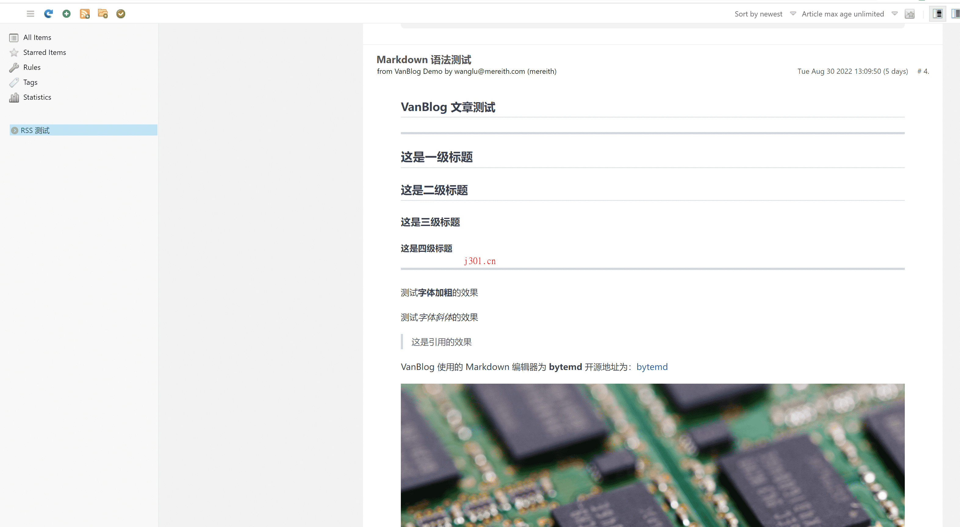Select the RSS 测试 feed

click(84, 130)
